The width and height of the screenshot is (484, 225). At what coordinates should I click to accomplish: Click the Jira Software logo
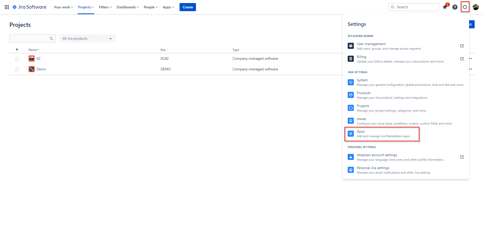(x=30, y=7)
